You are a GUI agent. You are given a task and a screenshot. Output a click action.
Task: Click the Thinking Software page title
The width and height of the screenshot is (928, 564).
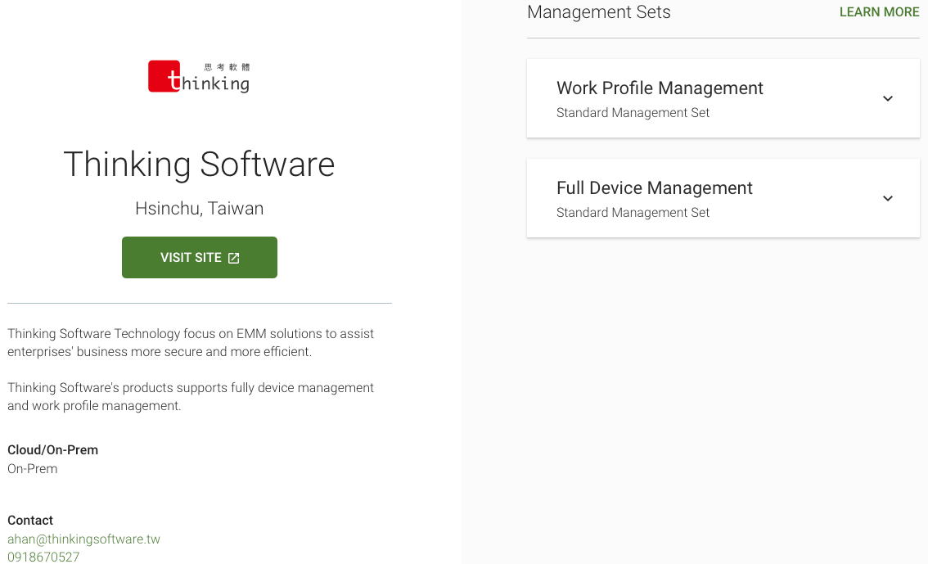(x=199, y=165)
